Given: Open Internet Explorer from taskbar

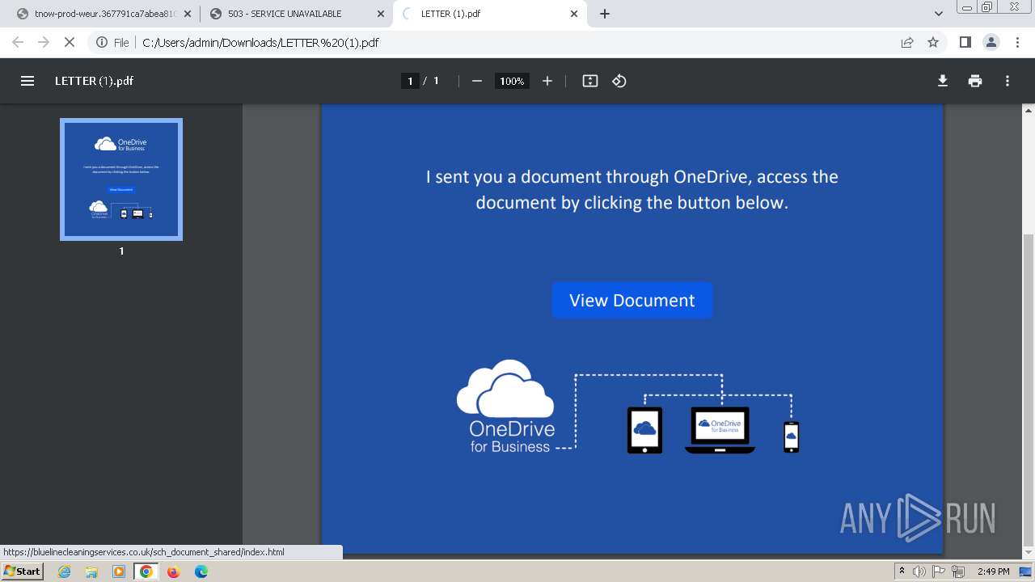Looking at the screenshot, I should 65,571.
